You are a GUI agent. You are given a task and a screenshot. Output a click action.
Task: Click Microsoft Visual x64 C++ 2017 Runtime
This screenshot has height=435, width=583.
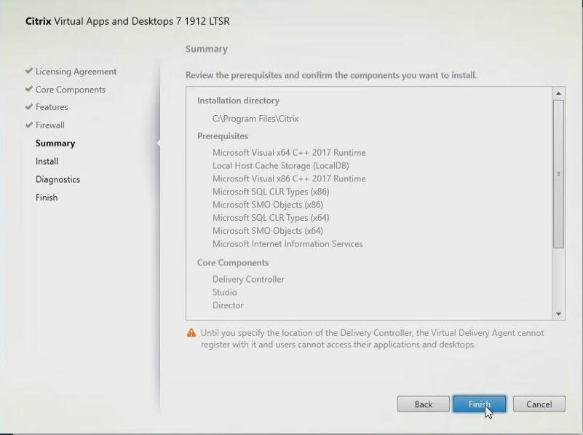click(289, 152)
